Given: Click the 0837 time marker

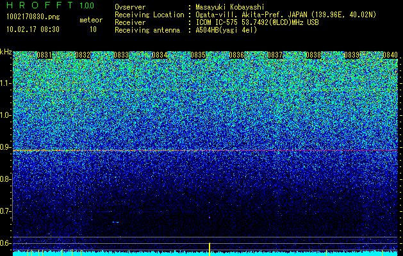Looking at the screenshot, I should point(275,55).
